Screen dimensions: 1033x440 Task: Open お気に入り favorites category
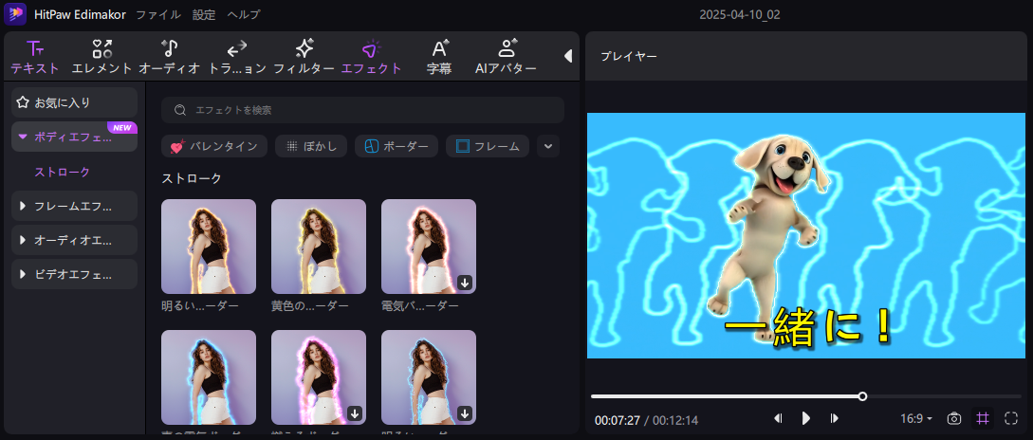pos(74,102)
